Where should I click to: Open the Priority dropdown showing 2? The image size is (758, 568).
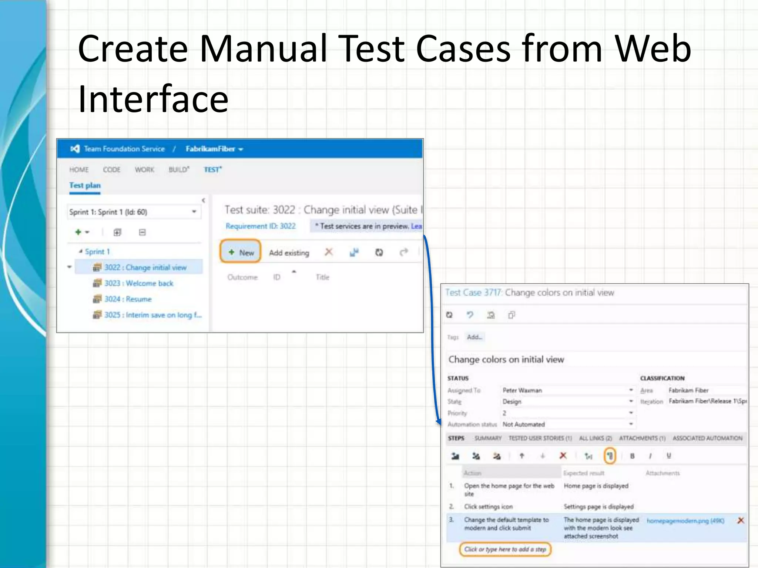[x=568, y=413]
